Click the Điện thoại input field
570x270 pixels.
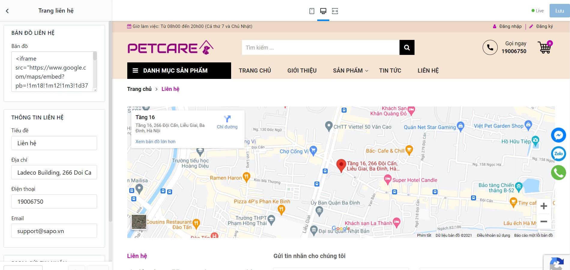coord(54,202)
